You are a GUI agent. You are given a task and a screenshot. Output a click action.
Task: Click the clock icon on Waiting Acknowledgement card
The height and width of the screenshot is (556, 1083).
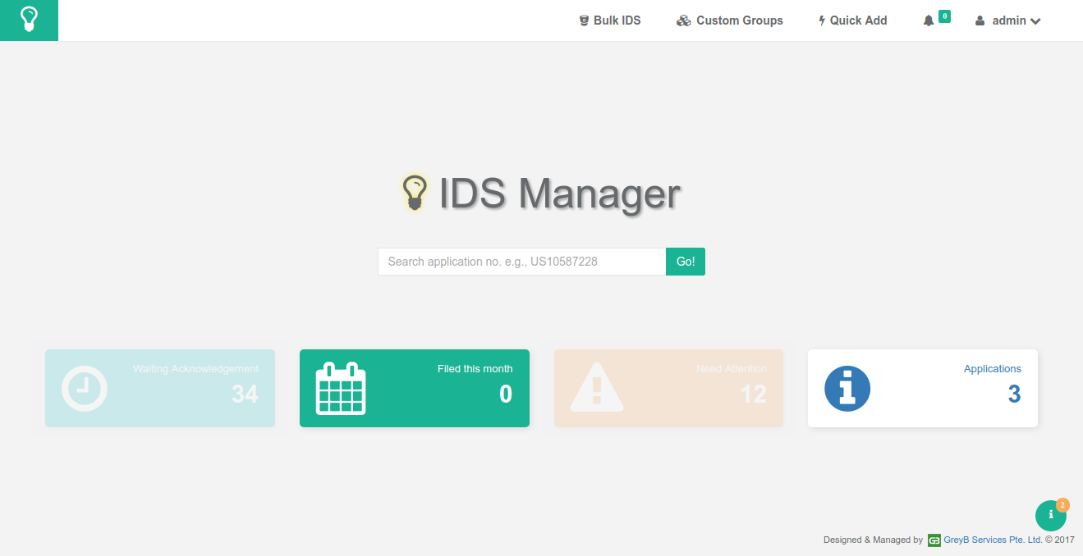tap(84, 388)
